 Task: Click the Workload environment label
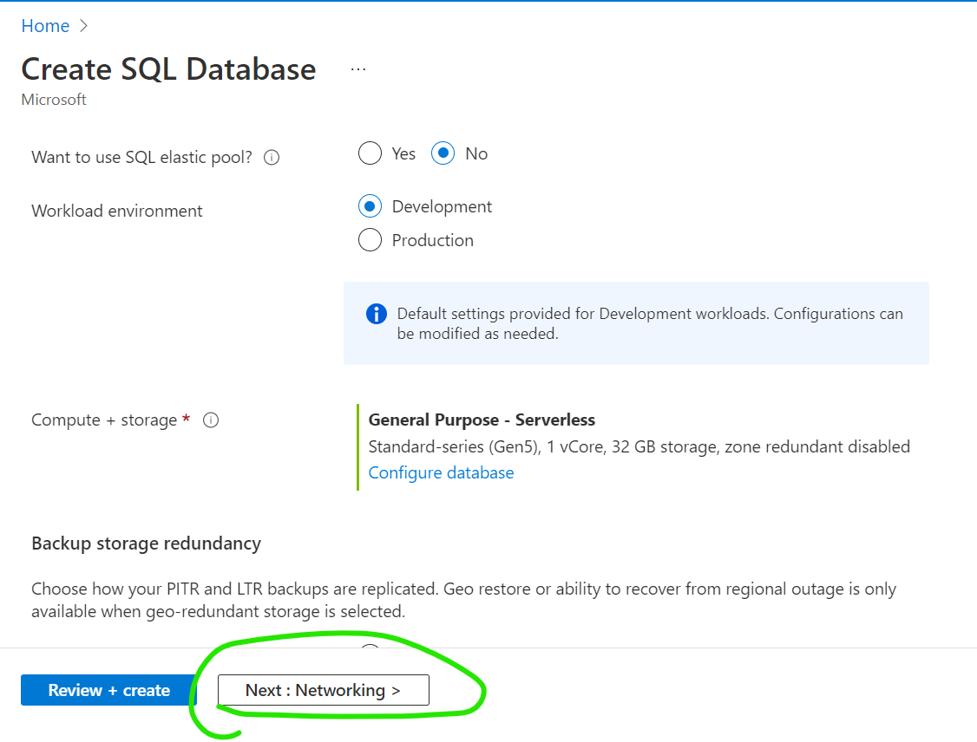point(117,211)
